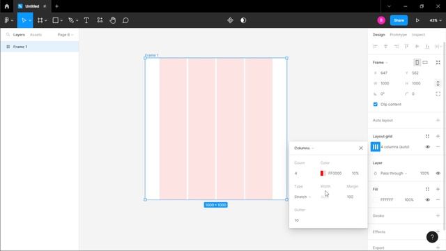This screenshot has height=251, width=446.
Task: Click the align top icon
Action: point(406,47)
